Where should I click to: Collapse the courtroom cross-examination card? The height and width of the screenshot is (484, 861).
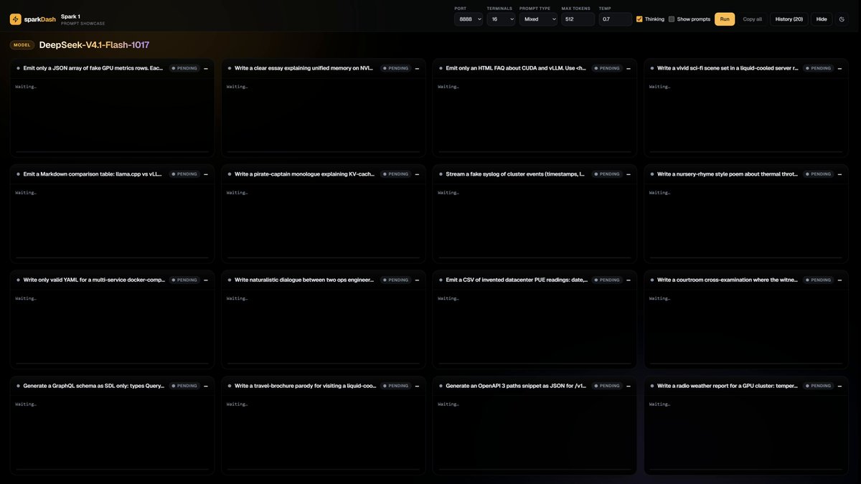[x=839, y=280]
